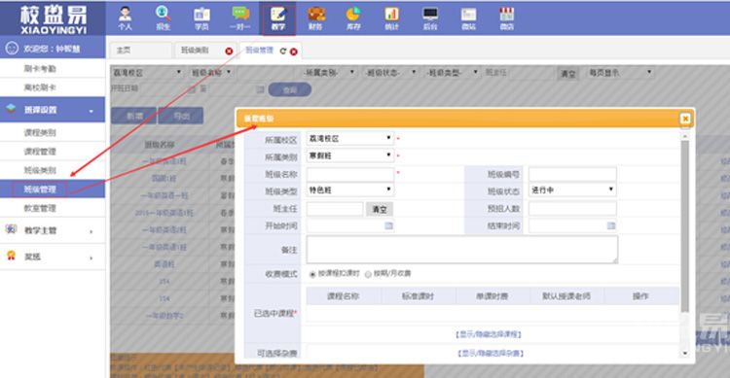Open 教室管理 in sidebar
This screenshot has height=378, width=730.
click(40, 208)
